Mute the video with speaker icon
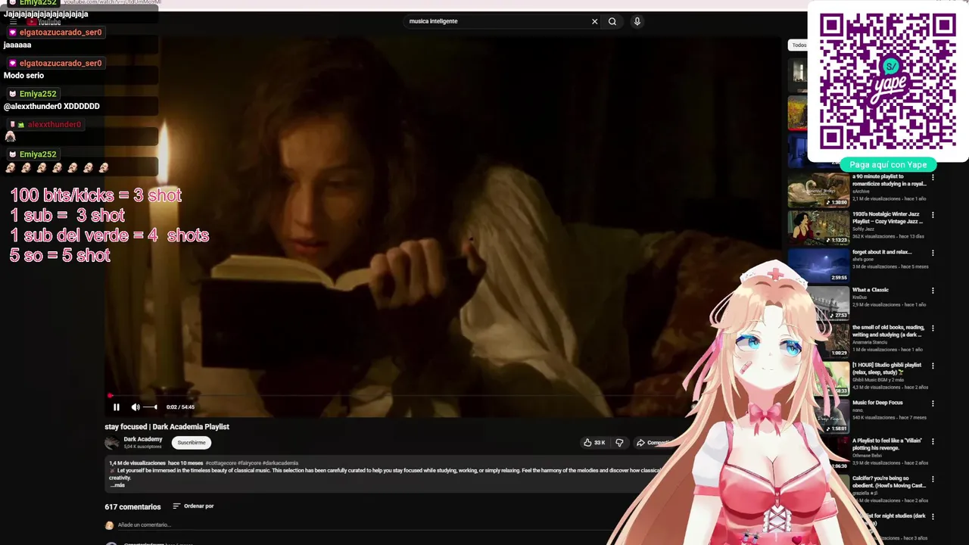Viewport: 969px width, 545px height. pos(136,407)
